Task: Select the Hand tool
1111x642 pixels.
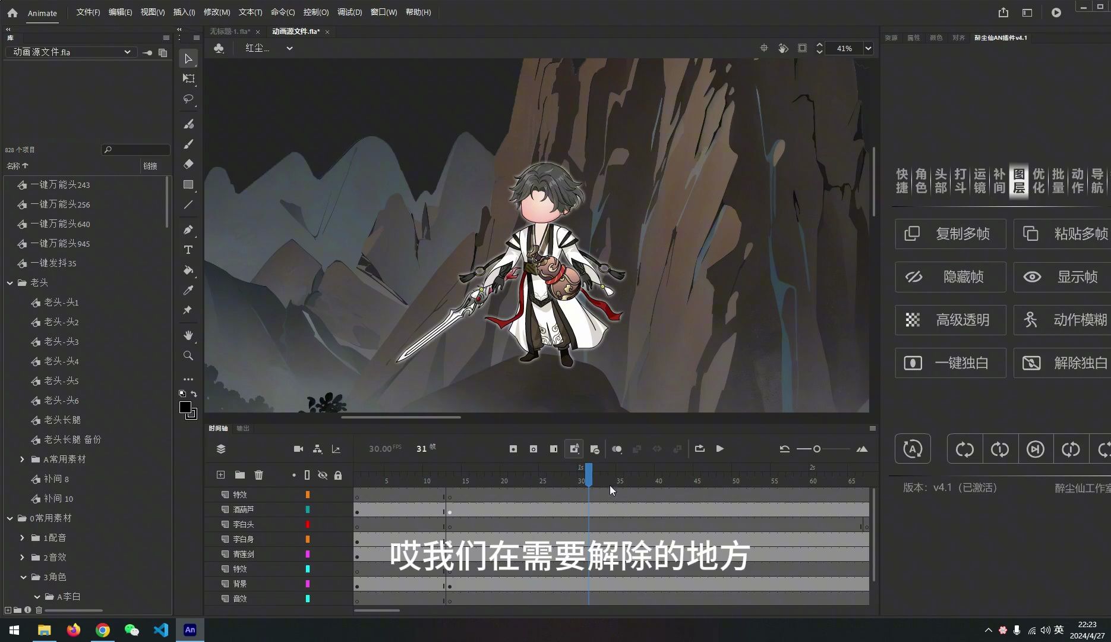Action: tap(188, 335)
